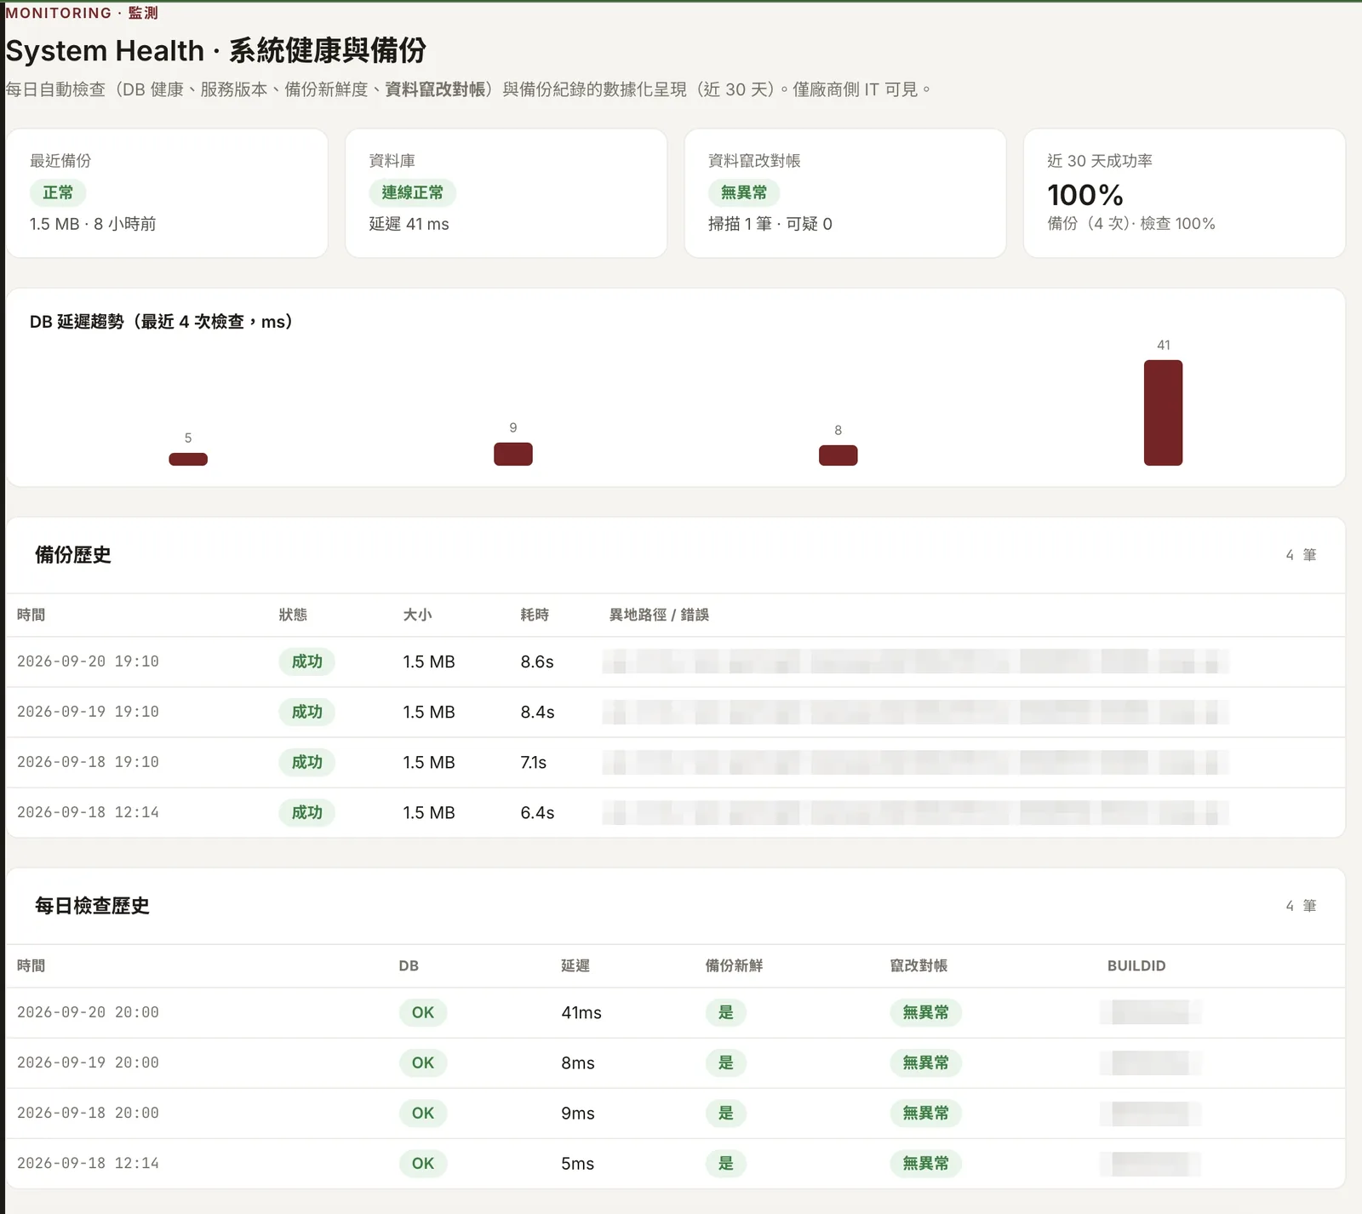The image size is (1362, 1214).
Task: Click 成功 badge in 2026-09-19 backup row
Action: coord(307,712)
